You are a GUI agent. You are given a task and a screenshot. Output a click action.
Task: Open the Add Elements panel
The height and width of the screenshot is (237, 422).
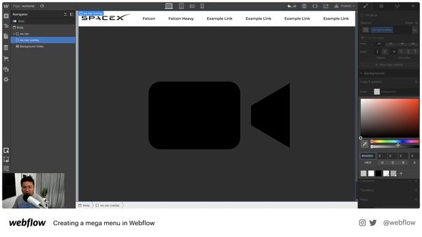pos(6,16)
